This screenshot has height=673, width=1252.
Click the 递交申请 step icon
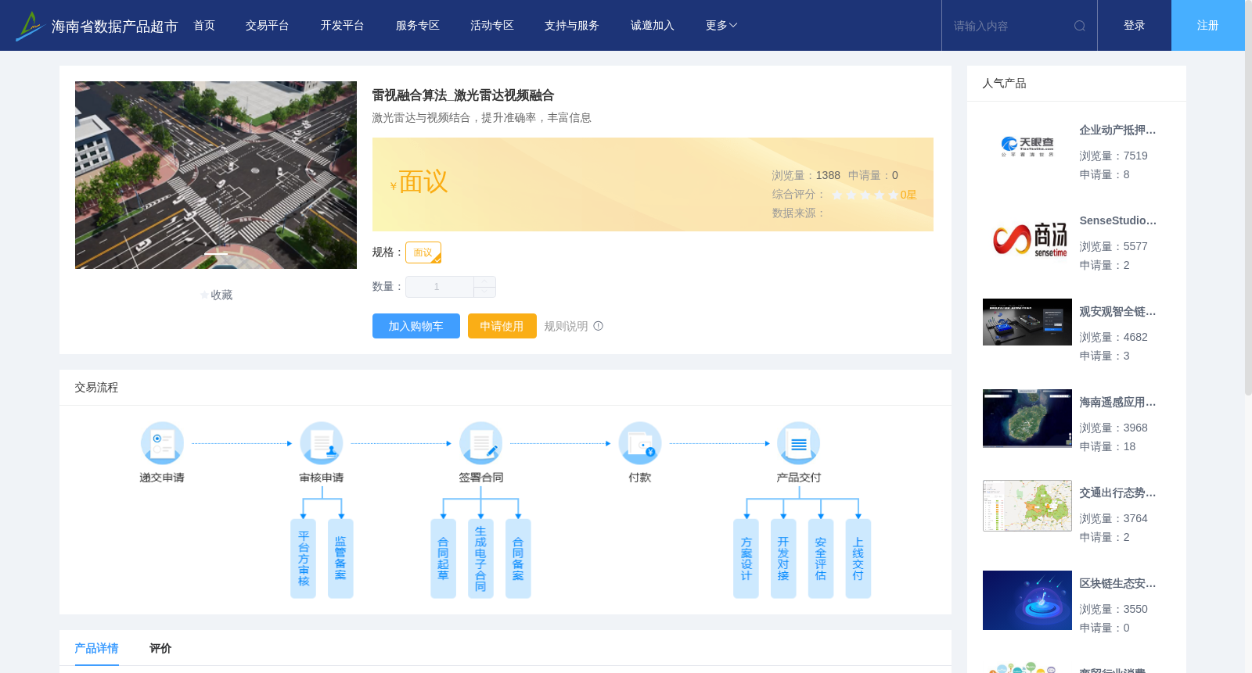[x=162, y=443]
